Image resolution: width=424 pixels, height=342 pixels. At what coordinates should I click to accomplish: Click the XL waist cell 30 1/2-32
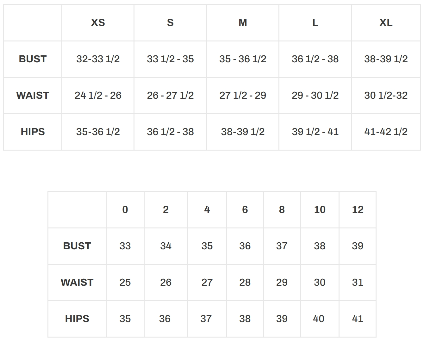[x=386, y=96]
